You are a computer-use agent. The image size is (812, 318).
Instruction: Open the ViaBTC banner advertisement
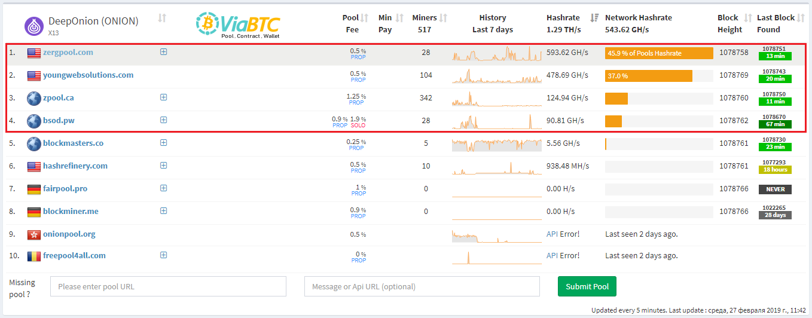coord(238,25)
